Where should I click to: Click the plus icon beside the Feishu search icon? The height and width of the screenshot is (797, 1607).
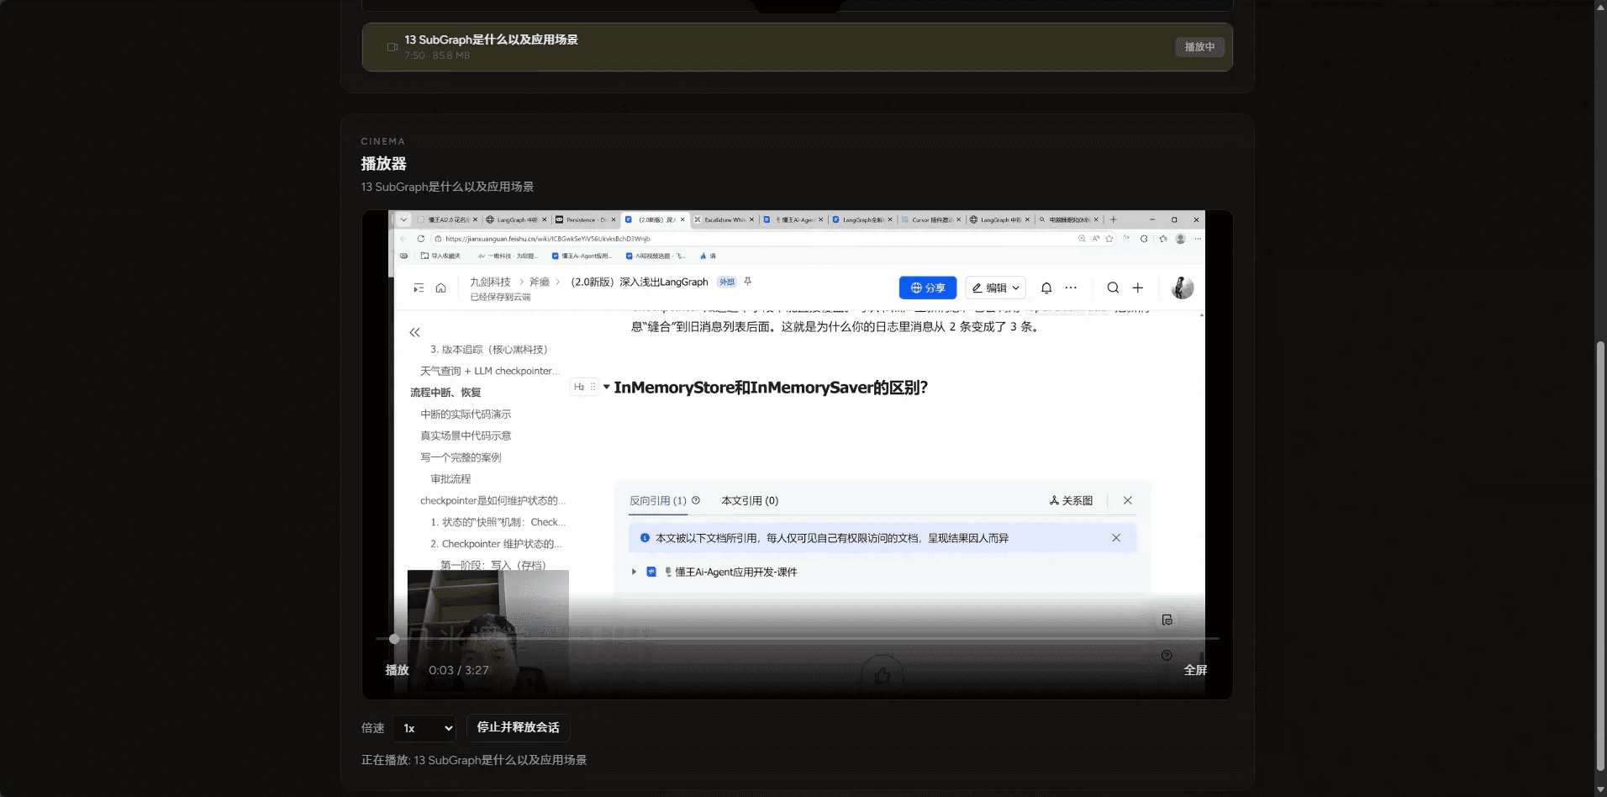click(1137, 288)
